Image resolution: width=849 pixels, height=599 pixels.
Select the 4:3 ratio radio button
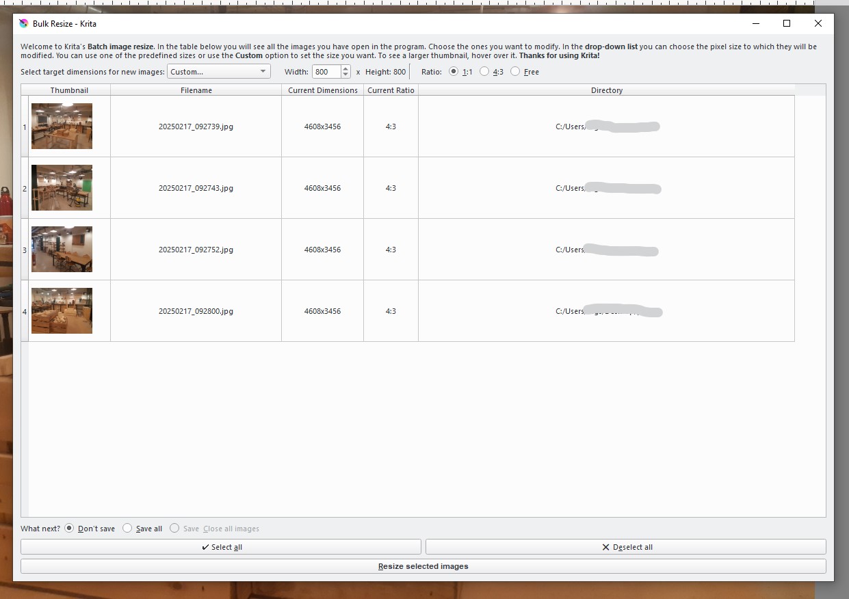click(484, 71)
